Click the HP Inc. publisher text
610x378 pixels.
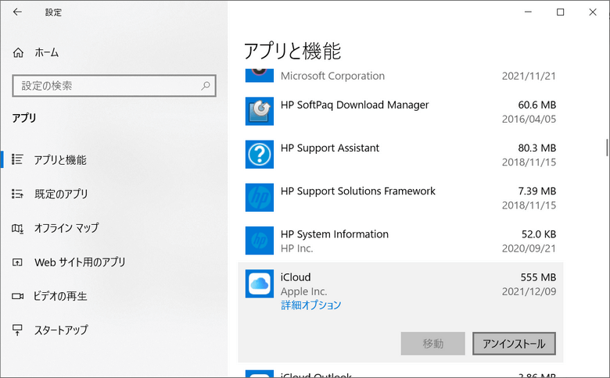tap(297, 248)
